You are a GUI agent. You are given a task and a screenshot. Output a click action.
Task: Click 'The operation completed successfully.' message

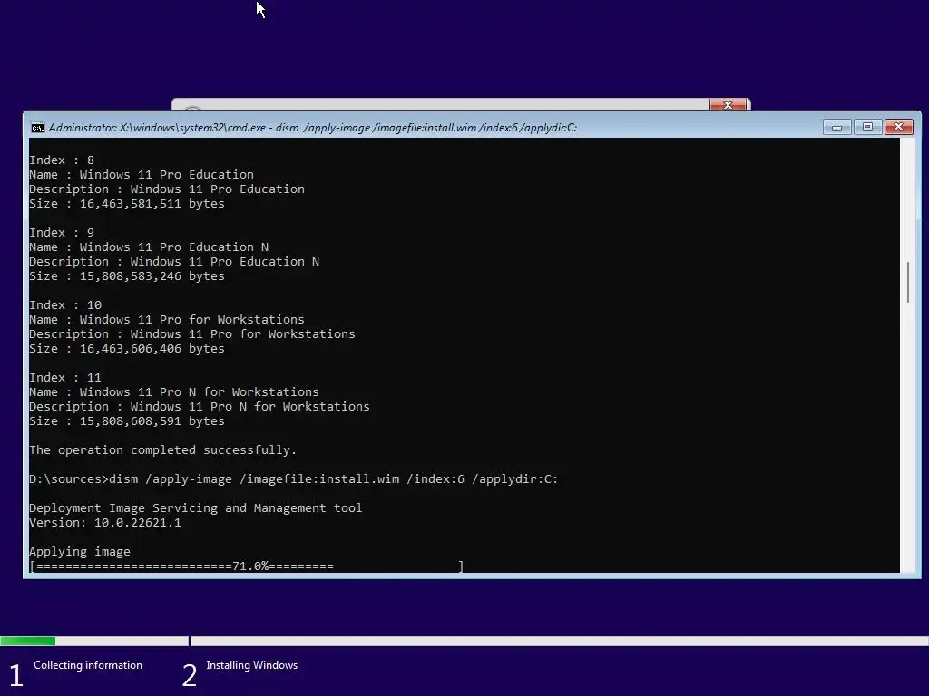pos(163,450)
